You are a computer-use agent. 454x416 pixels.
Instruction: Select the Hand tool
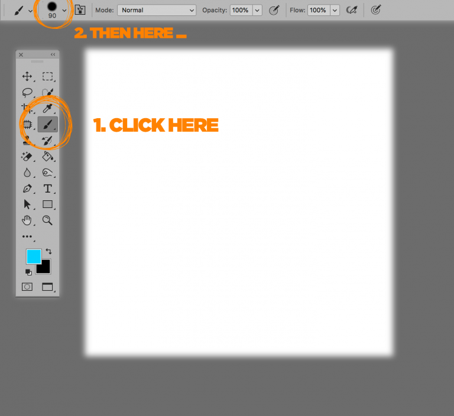point(27,220)
